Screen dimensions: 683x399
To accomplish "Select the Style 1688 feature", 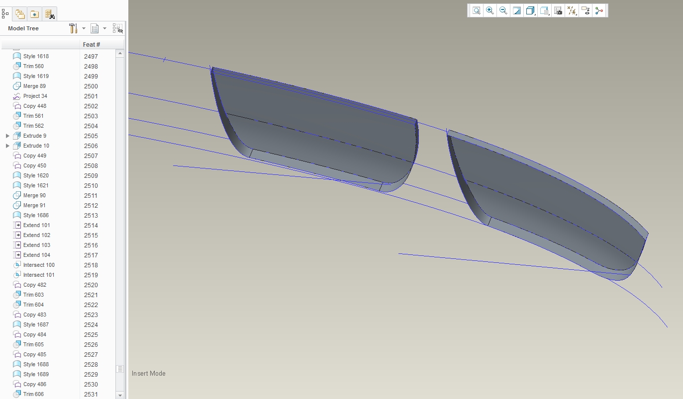I will tap(36, 364).
